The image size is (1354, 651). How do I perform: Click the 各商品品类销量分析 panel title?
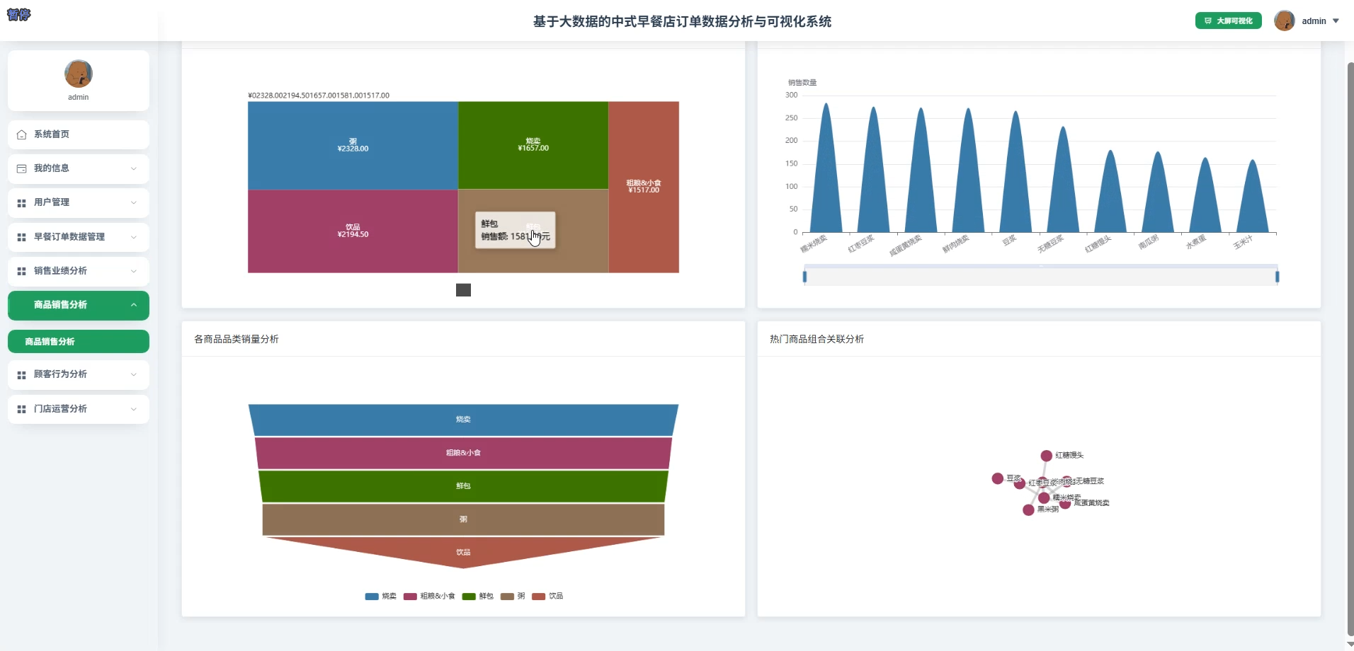pyautogui.click(x=237, y=340)
